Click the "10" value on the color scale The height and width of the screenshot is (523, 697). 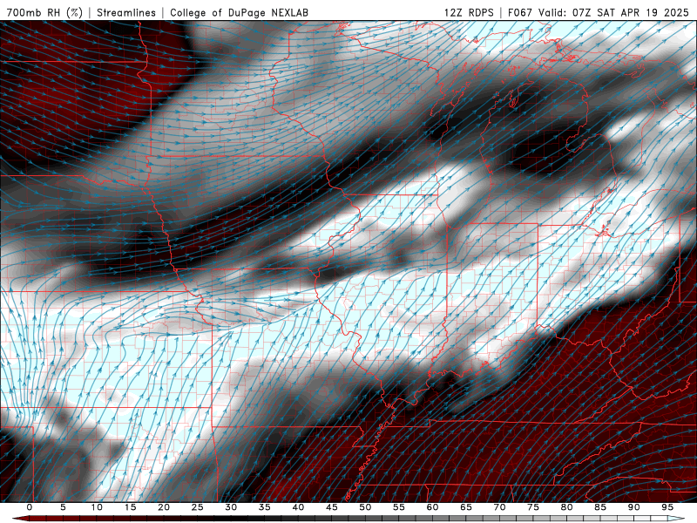tap(97, 507)
